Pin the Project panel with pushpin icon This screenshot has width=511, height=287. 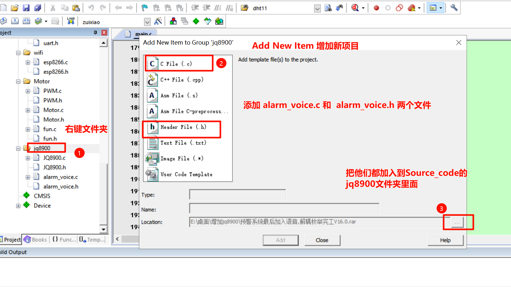(x=95, y=32)
